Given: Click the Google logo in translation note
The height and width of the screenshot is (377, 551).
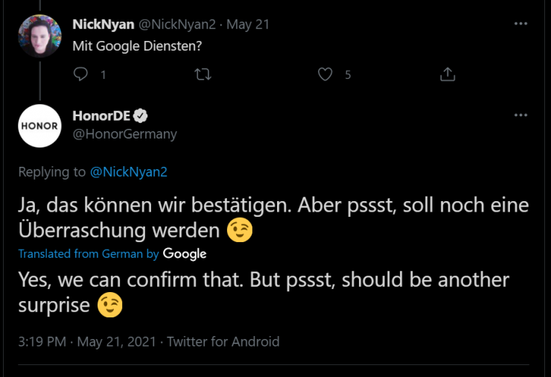Looking at the screenshot, I should (185, 254).
